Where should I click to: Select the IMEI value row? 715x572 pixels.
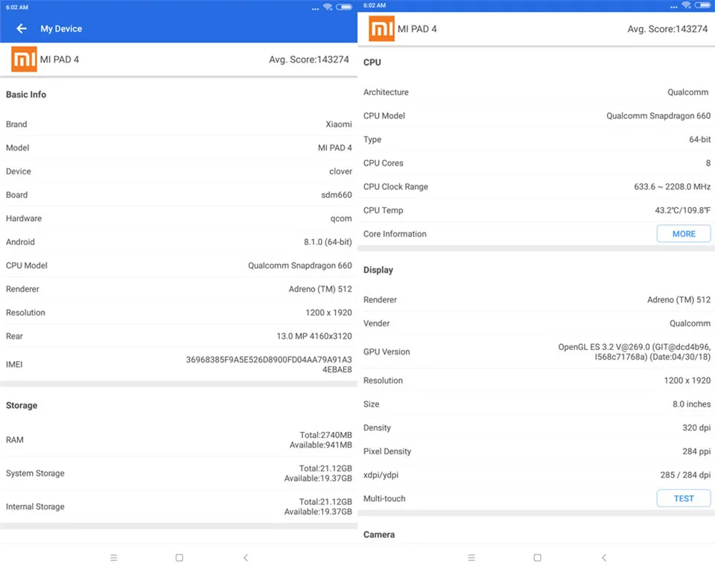(179, 364)
